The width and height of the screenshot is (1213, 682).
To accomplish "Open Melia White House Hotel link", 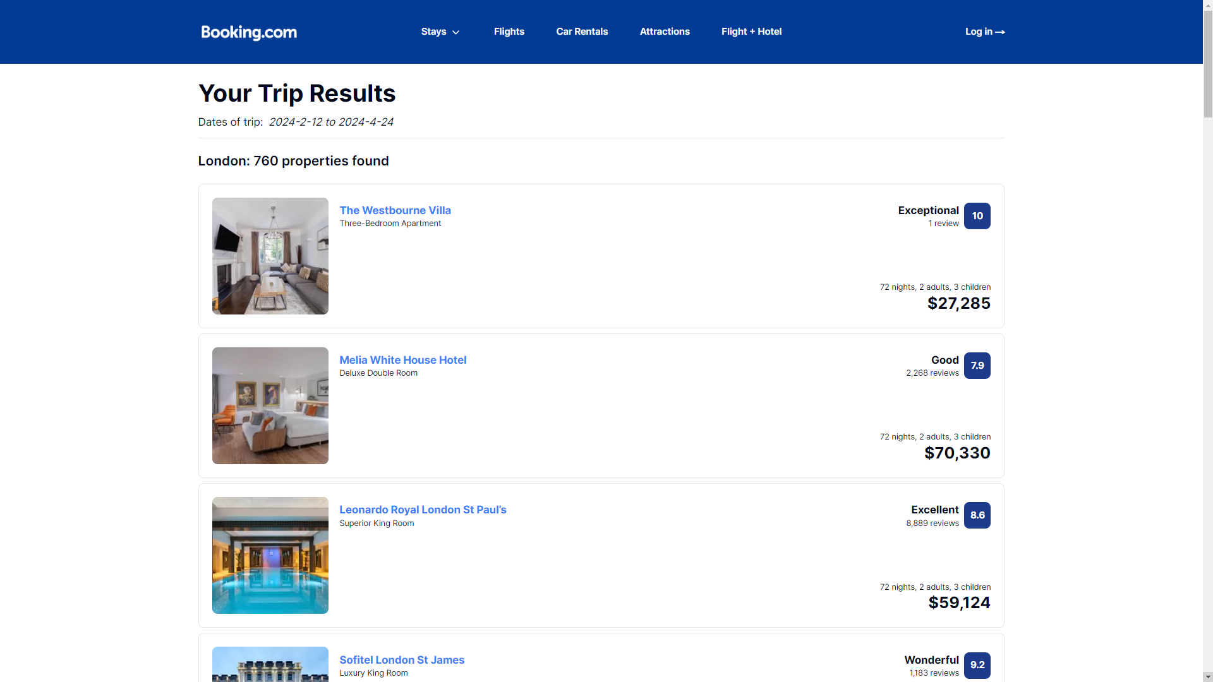I will pyautogui.click(x=402, y=360).
